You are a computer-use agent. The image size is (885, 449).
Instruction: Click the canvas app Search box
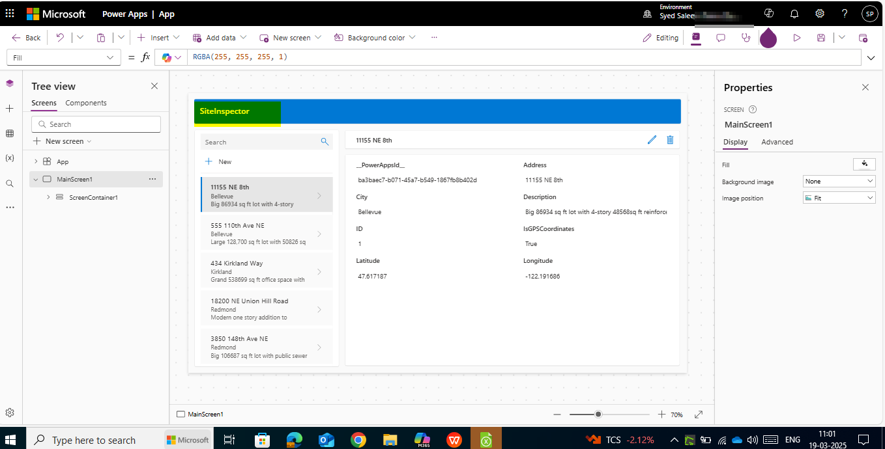tap(267, 142)
